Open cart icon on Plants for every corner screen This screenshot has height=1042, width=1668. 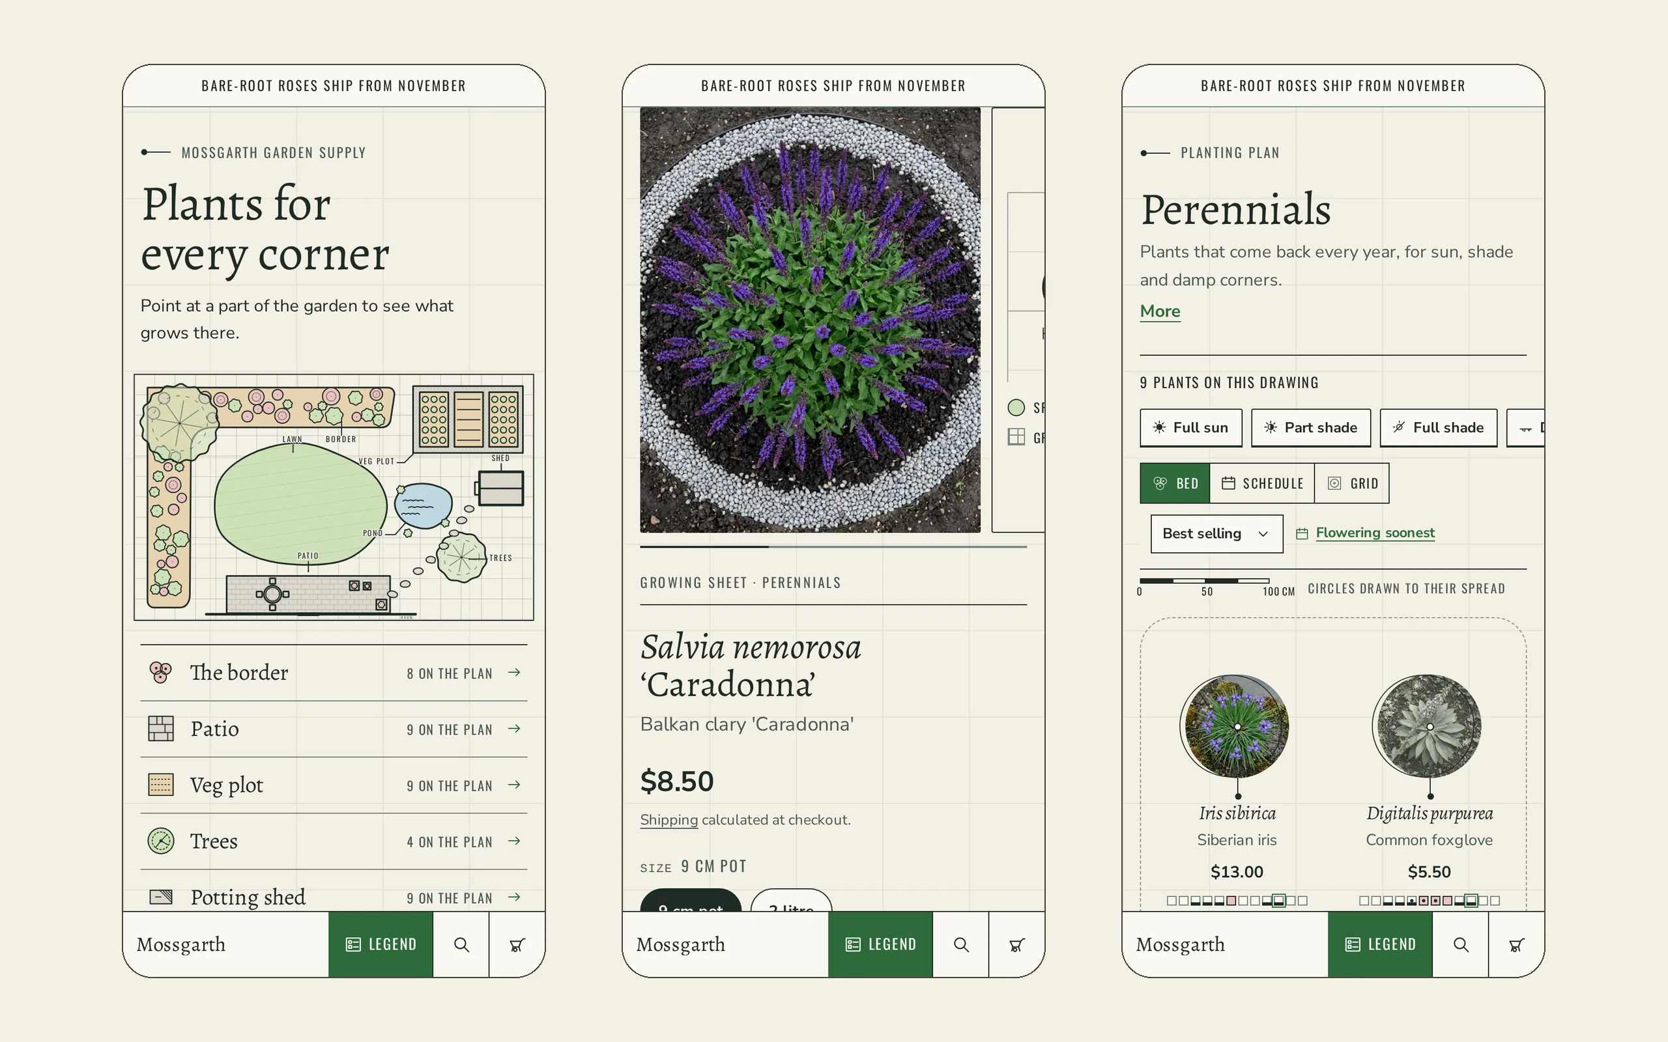[x=517, y=944]
